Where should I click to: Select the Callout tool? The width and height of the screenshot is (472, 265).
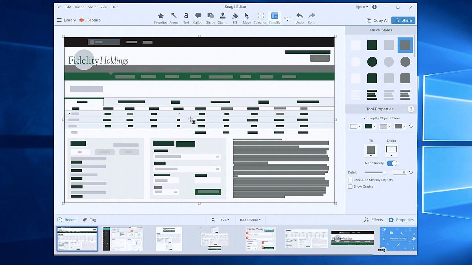[x=198, y=18]
